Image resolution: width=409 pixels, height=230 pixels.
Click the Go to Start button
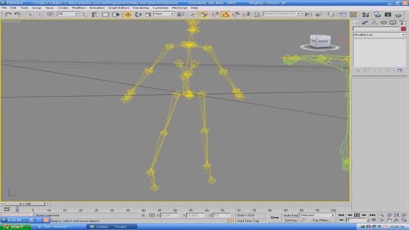(x=341, y=215)
